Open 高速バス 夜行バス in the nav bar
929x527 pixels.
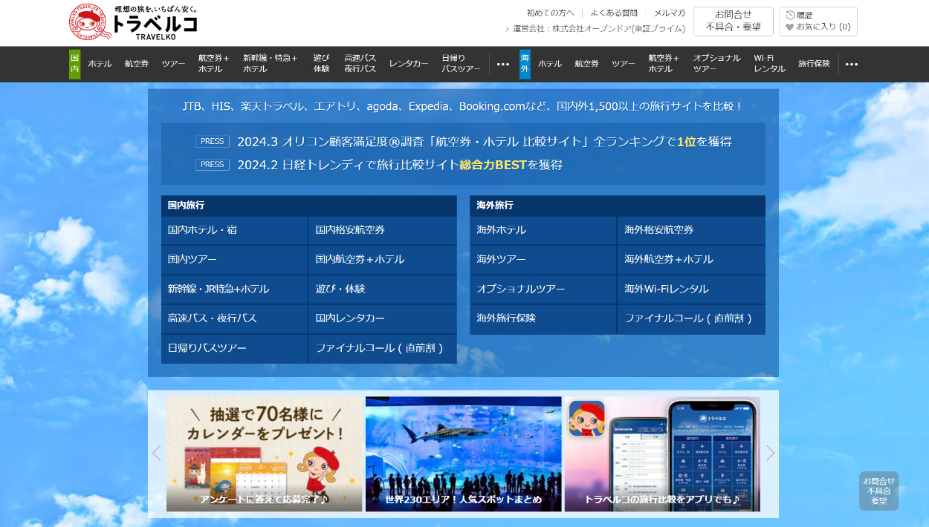360,64
